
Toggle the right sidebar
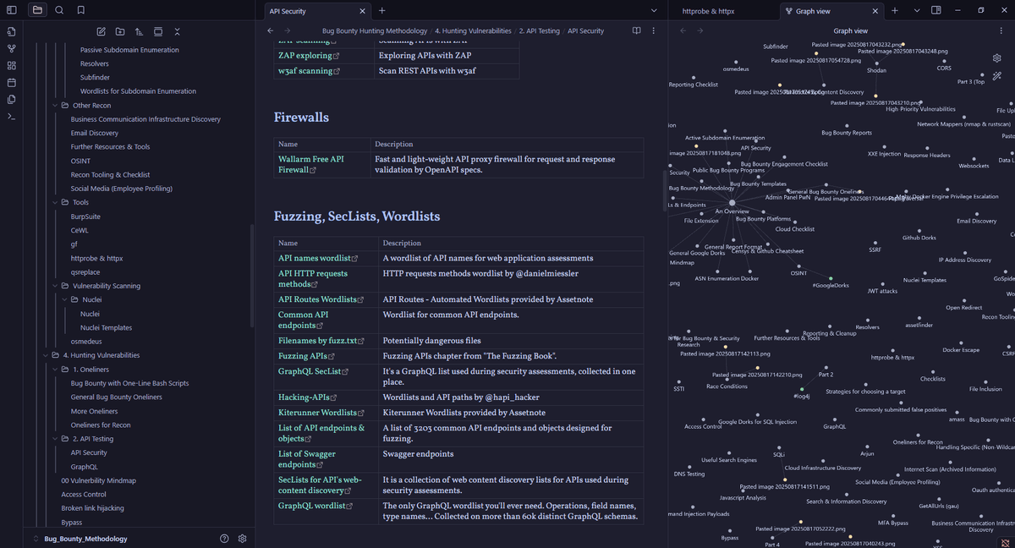click(936, 10)
